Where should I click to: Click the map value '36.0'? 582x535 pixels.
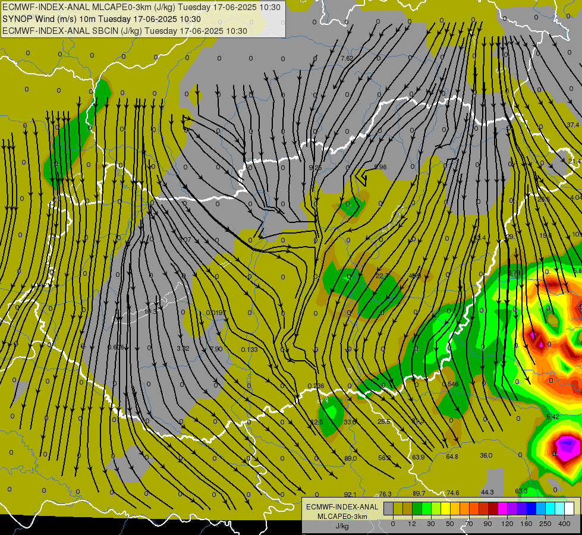(x=486, y=455)
